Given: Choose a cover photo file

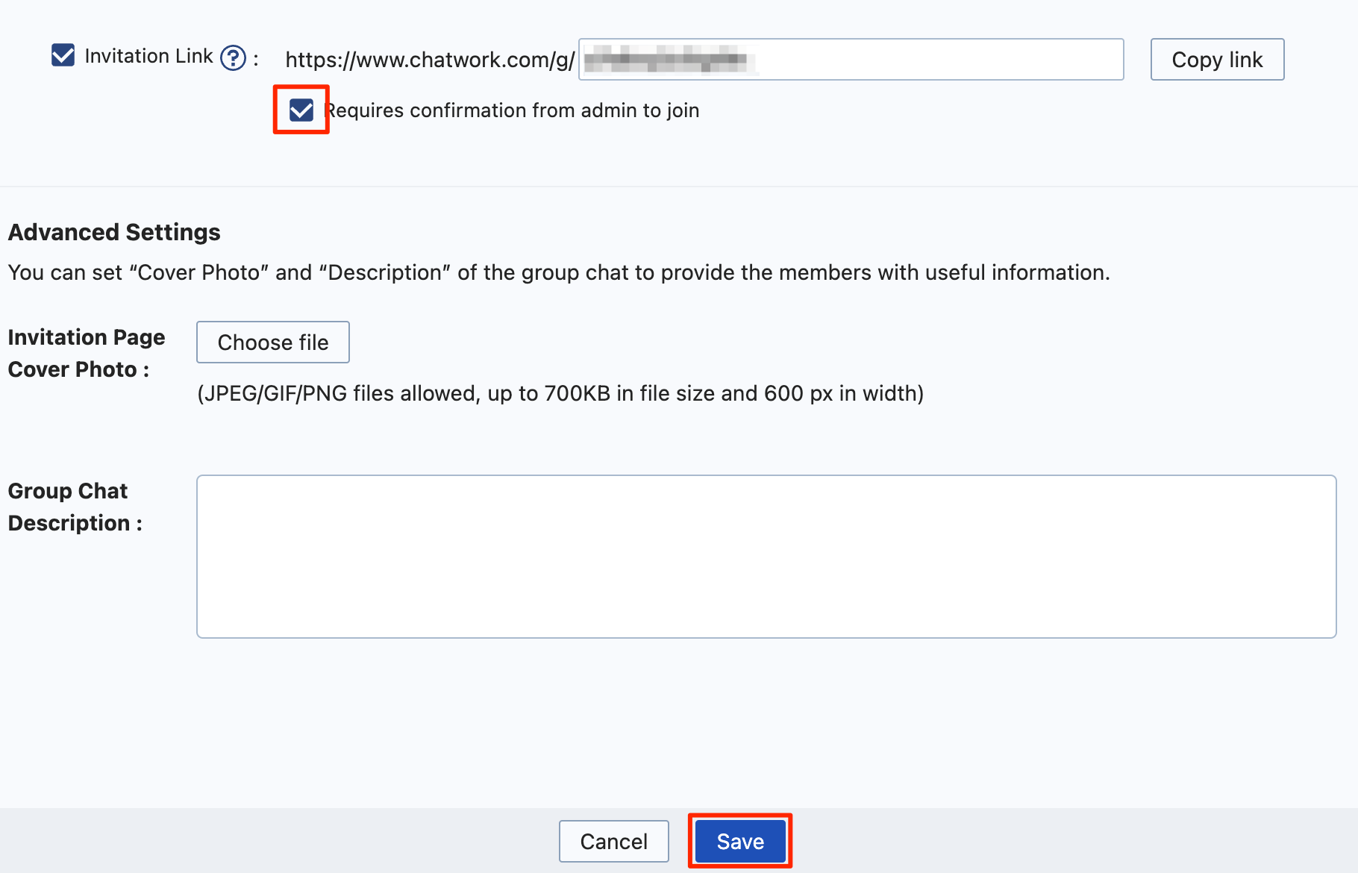Looking at the screenshot, I should [273, 342].
